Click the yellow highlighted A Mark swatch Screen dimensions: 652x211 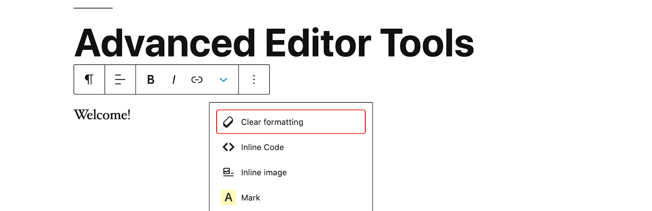click(228, 197)
